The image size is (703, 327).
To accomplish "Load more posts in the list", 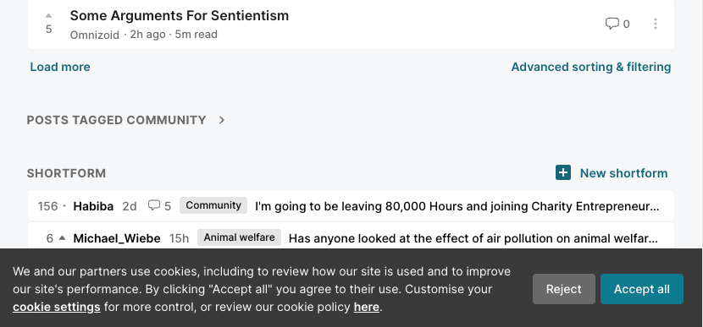I will [60, 67].
